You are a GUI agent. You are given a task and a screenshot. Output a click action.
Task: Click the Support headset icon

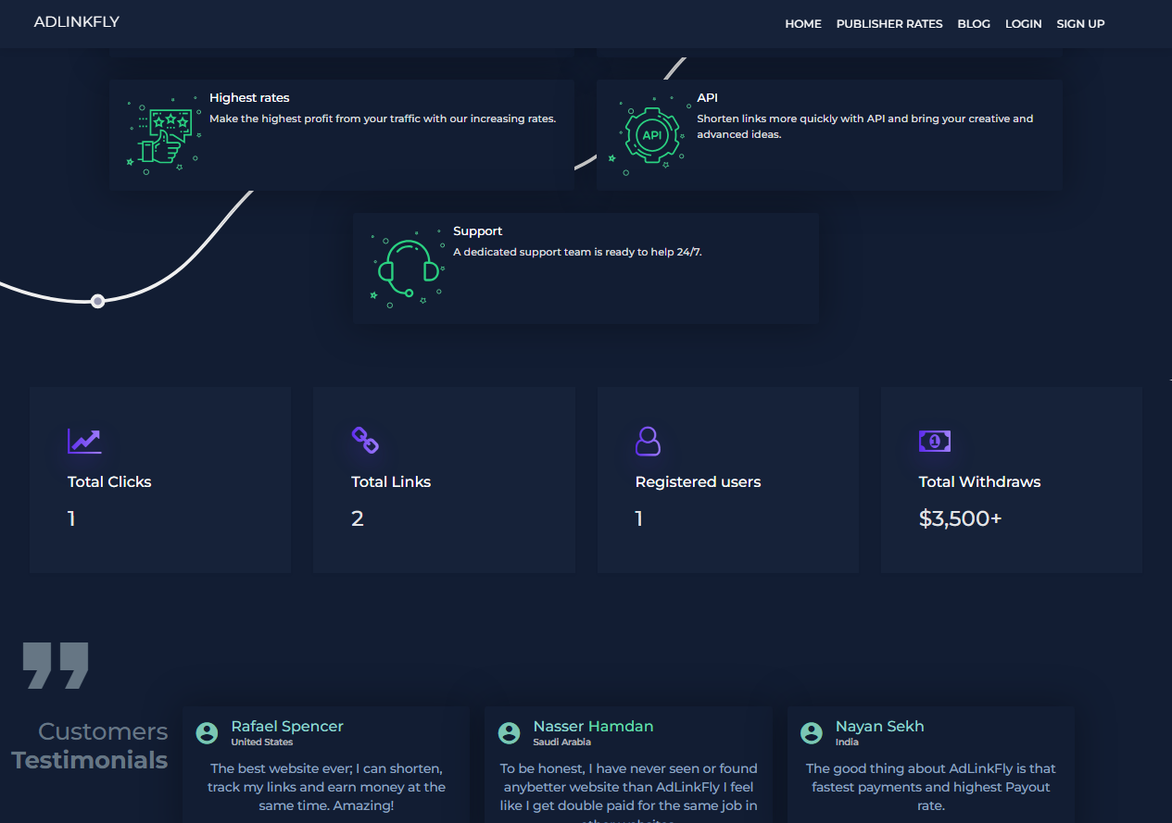point(408,268)
